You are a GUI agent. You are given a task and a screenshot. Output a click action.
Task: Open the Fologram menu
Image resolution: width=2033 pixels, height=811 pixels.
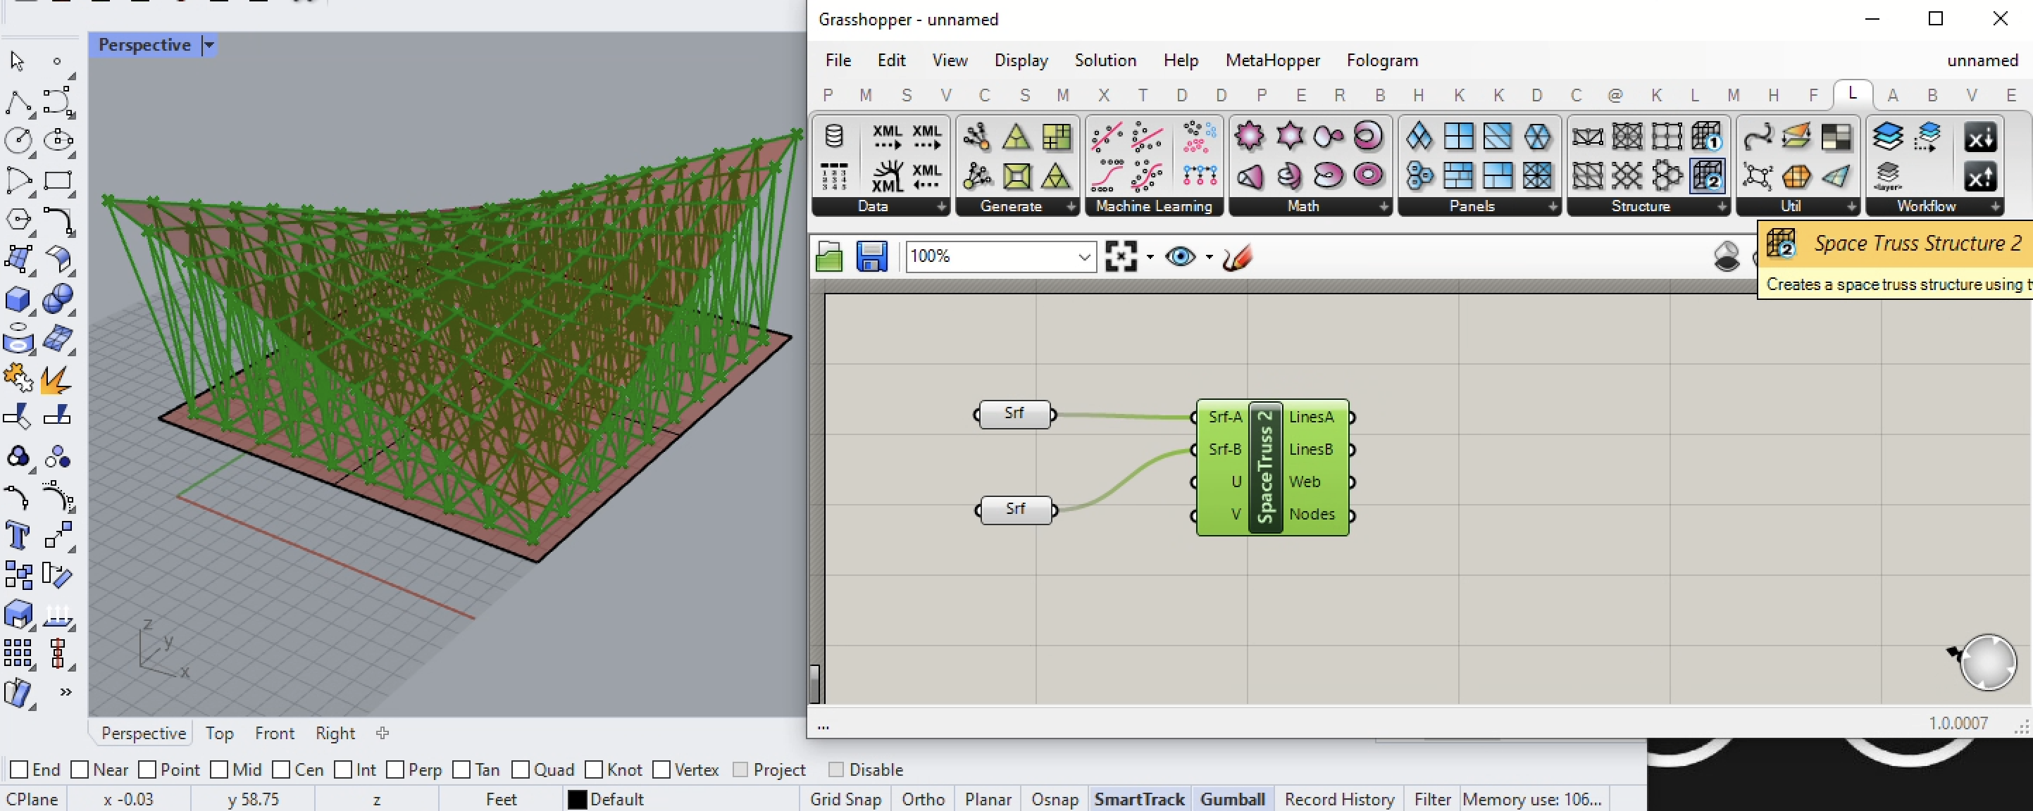(x=1382, y=61)
